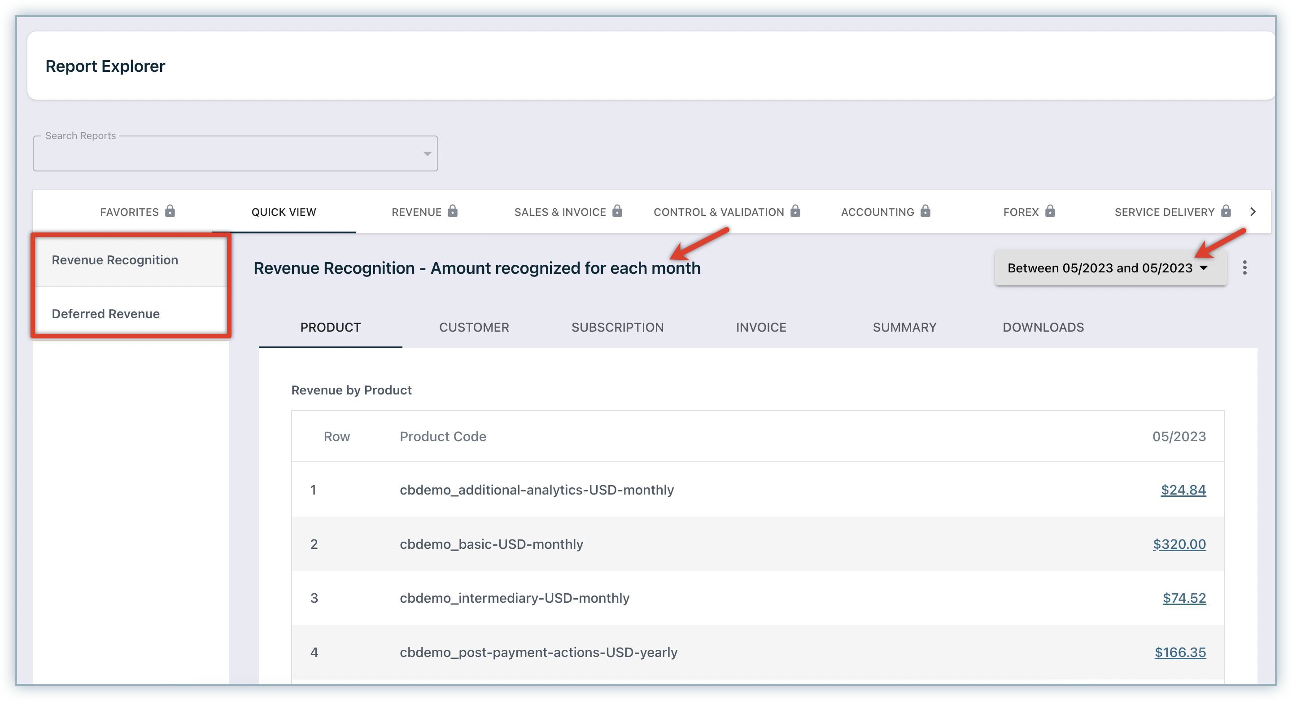Open the Summary sub-tab
Screen dimensions: 1292x701
[904, 327]
